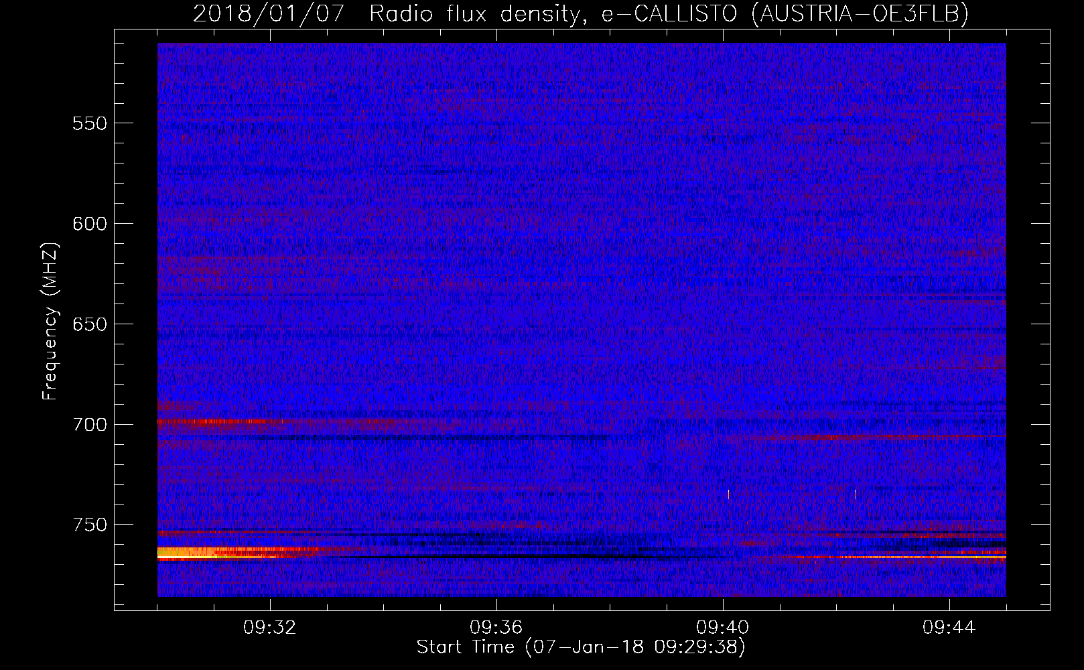Click the 'Start Time (07-Jan-18 09:29:38)' label
The image size is (1084, 670).
pyautogui.click(x=581, y=647)
